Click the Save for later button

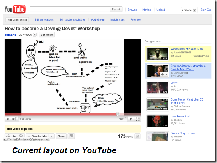click(38, 136)
